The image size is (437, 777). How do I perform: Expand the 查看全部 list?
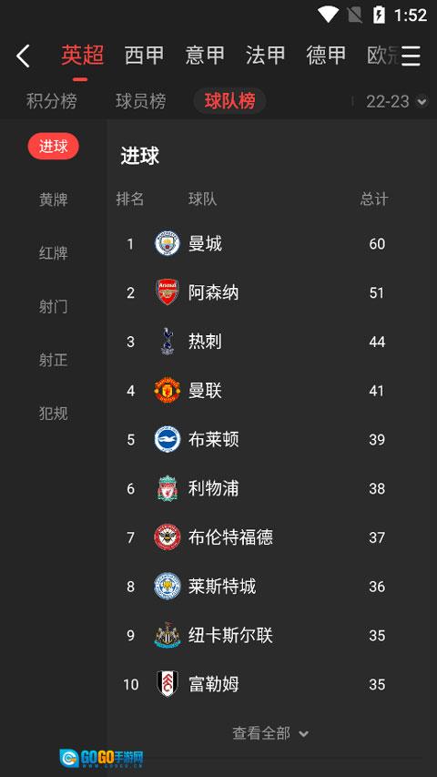(270, 733)
